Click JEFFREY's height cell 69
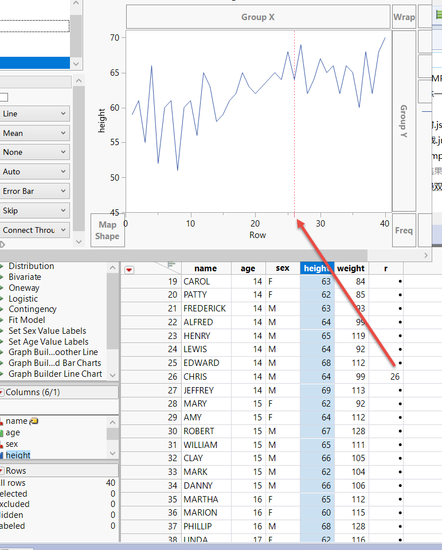Viewport: 442px width, 550px height. [317, 391]
